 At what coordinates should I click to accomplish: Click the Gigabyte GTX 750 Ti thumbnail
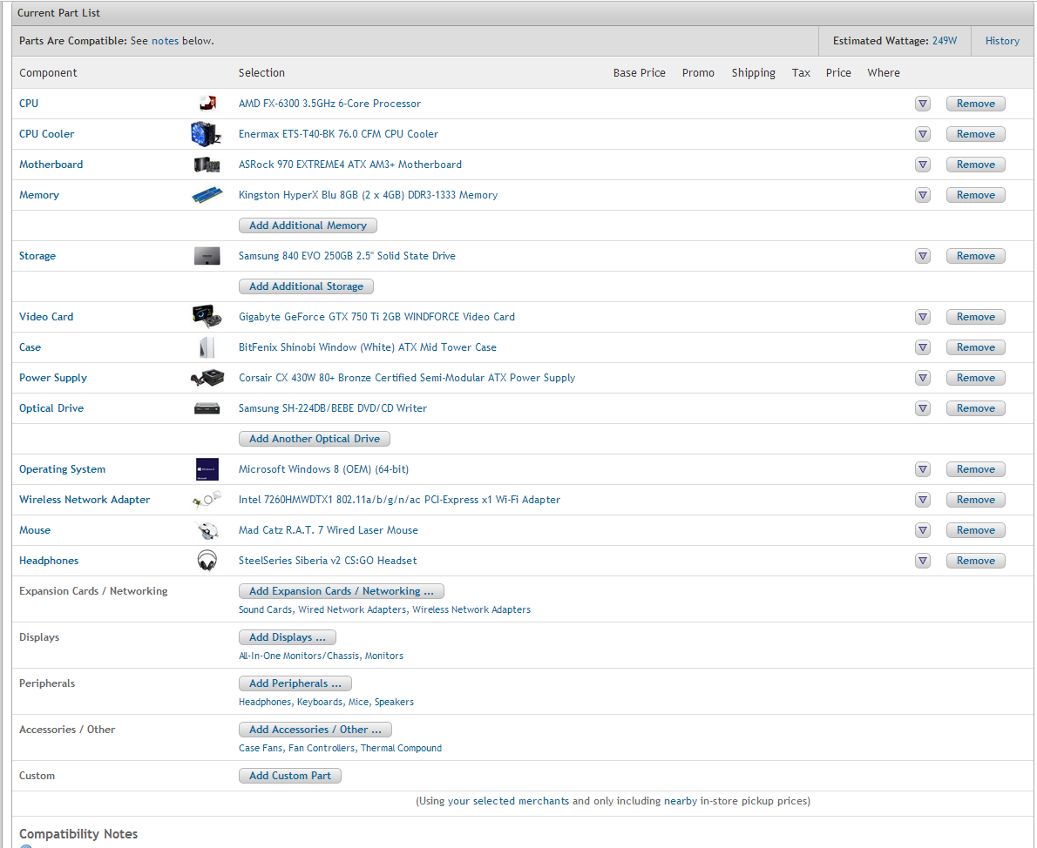click(x=207, y=317)
